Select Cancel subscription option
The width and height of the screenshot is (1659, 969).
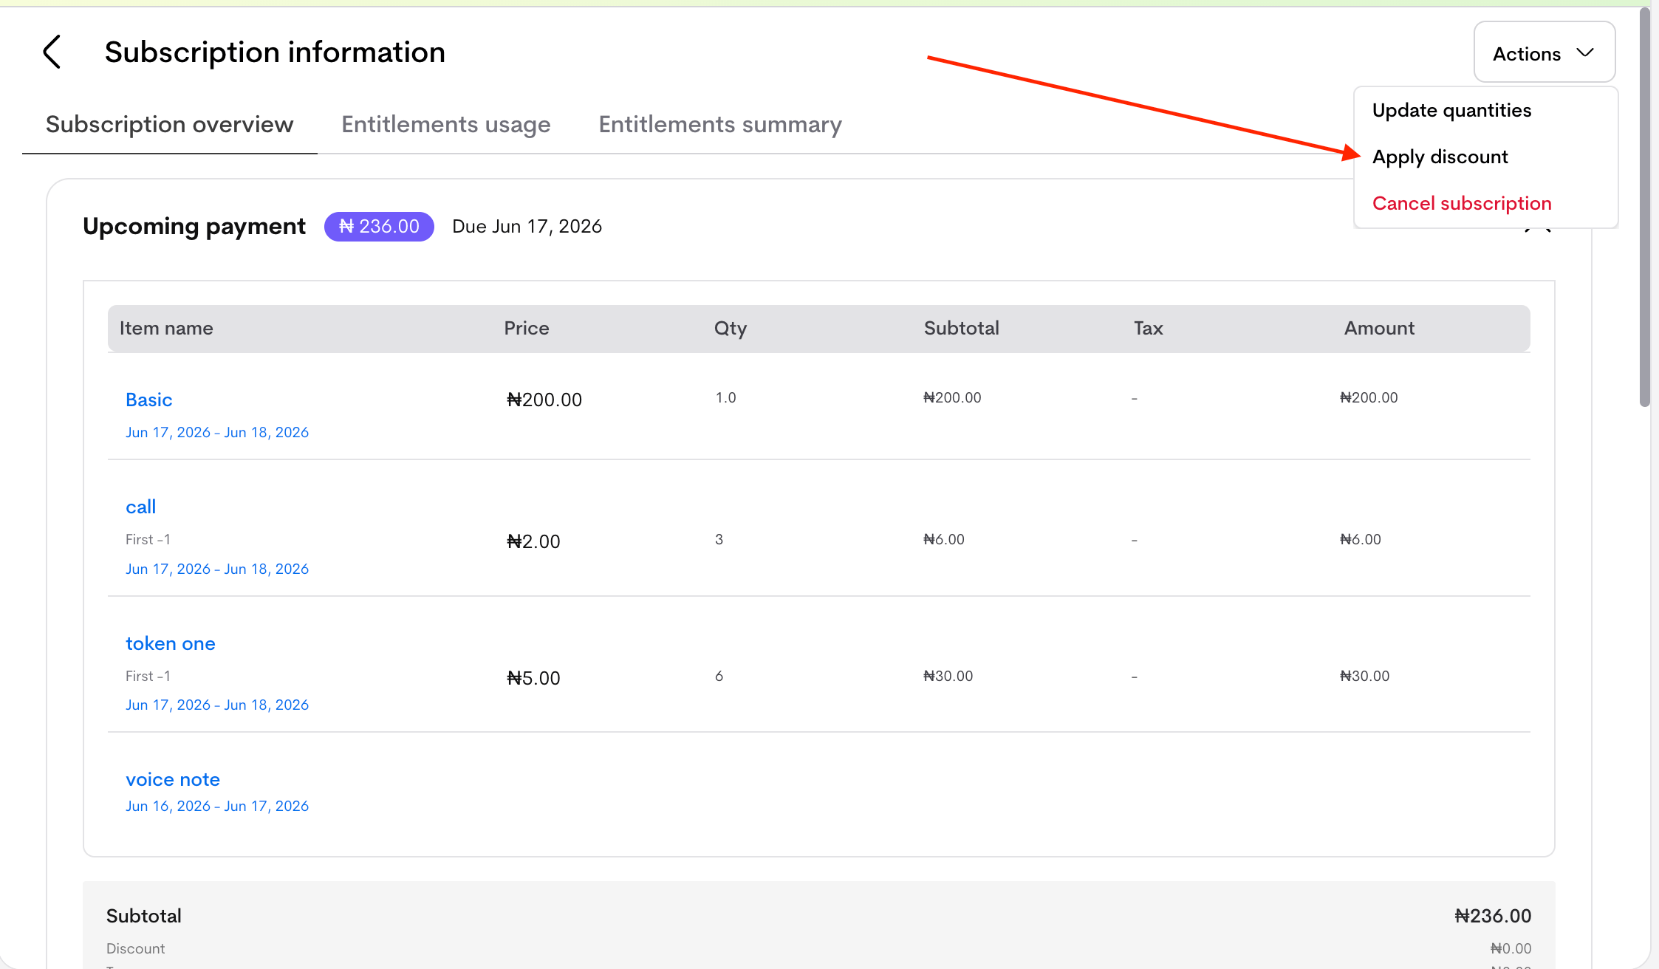pos(1462,203)
